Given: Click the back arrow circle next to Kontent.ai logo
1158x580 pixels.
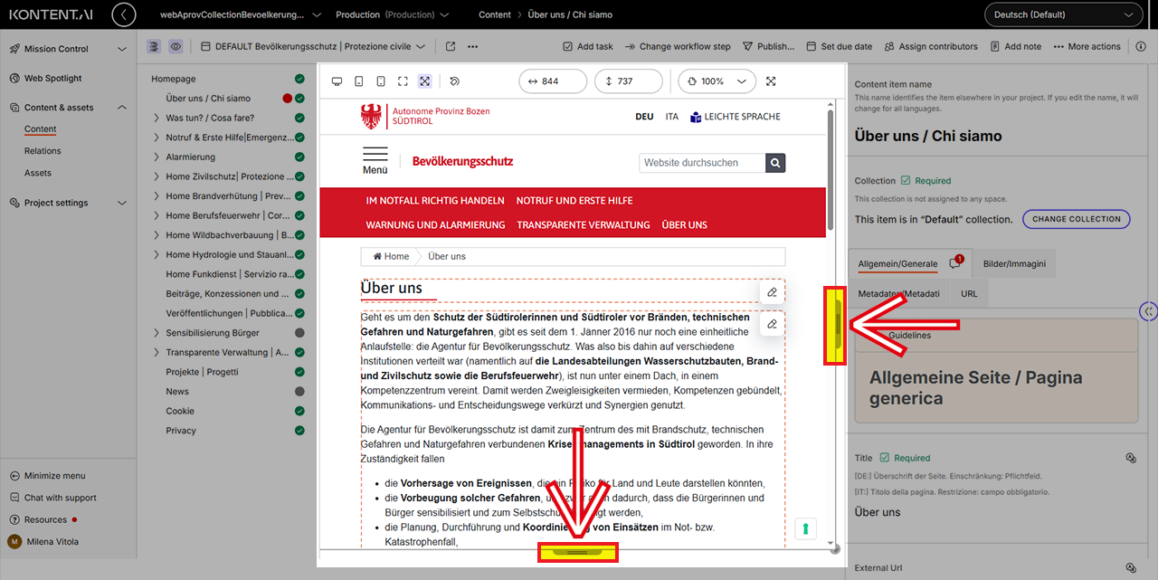Looking at the screenshot, I should point(123,14).
